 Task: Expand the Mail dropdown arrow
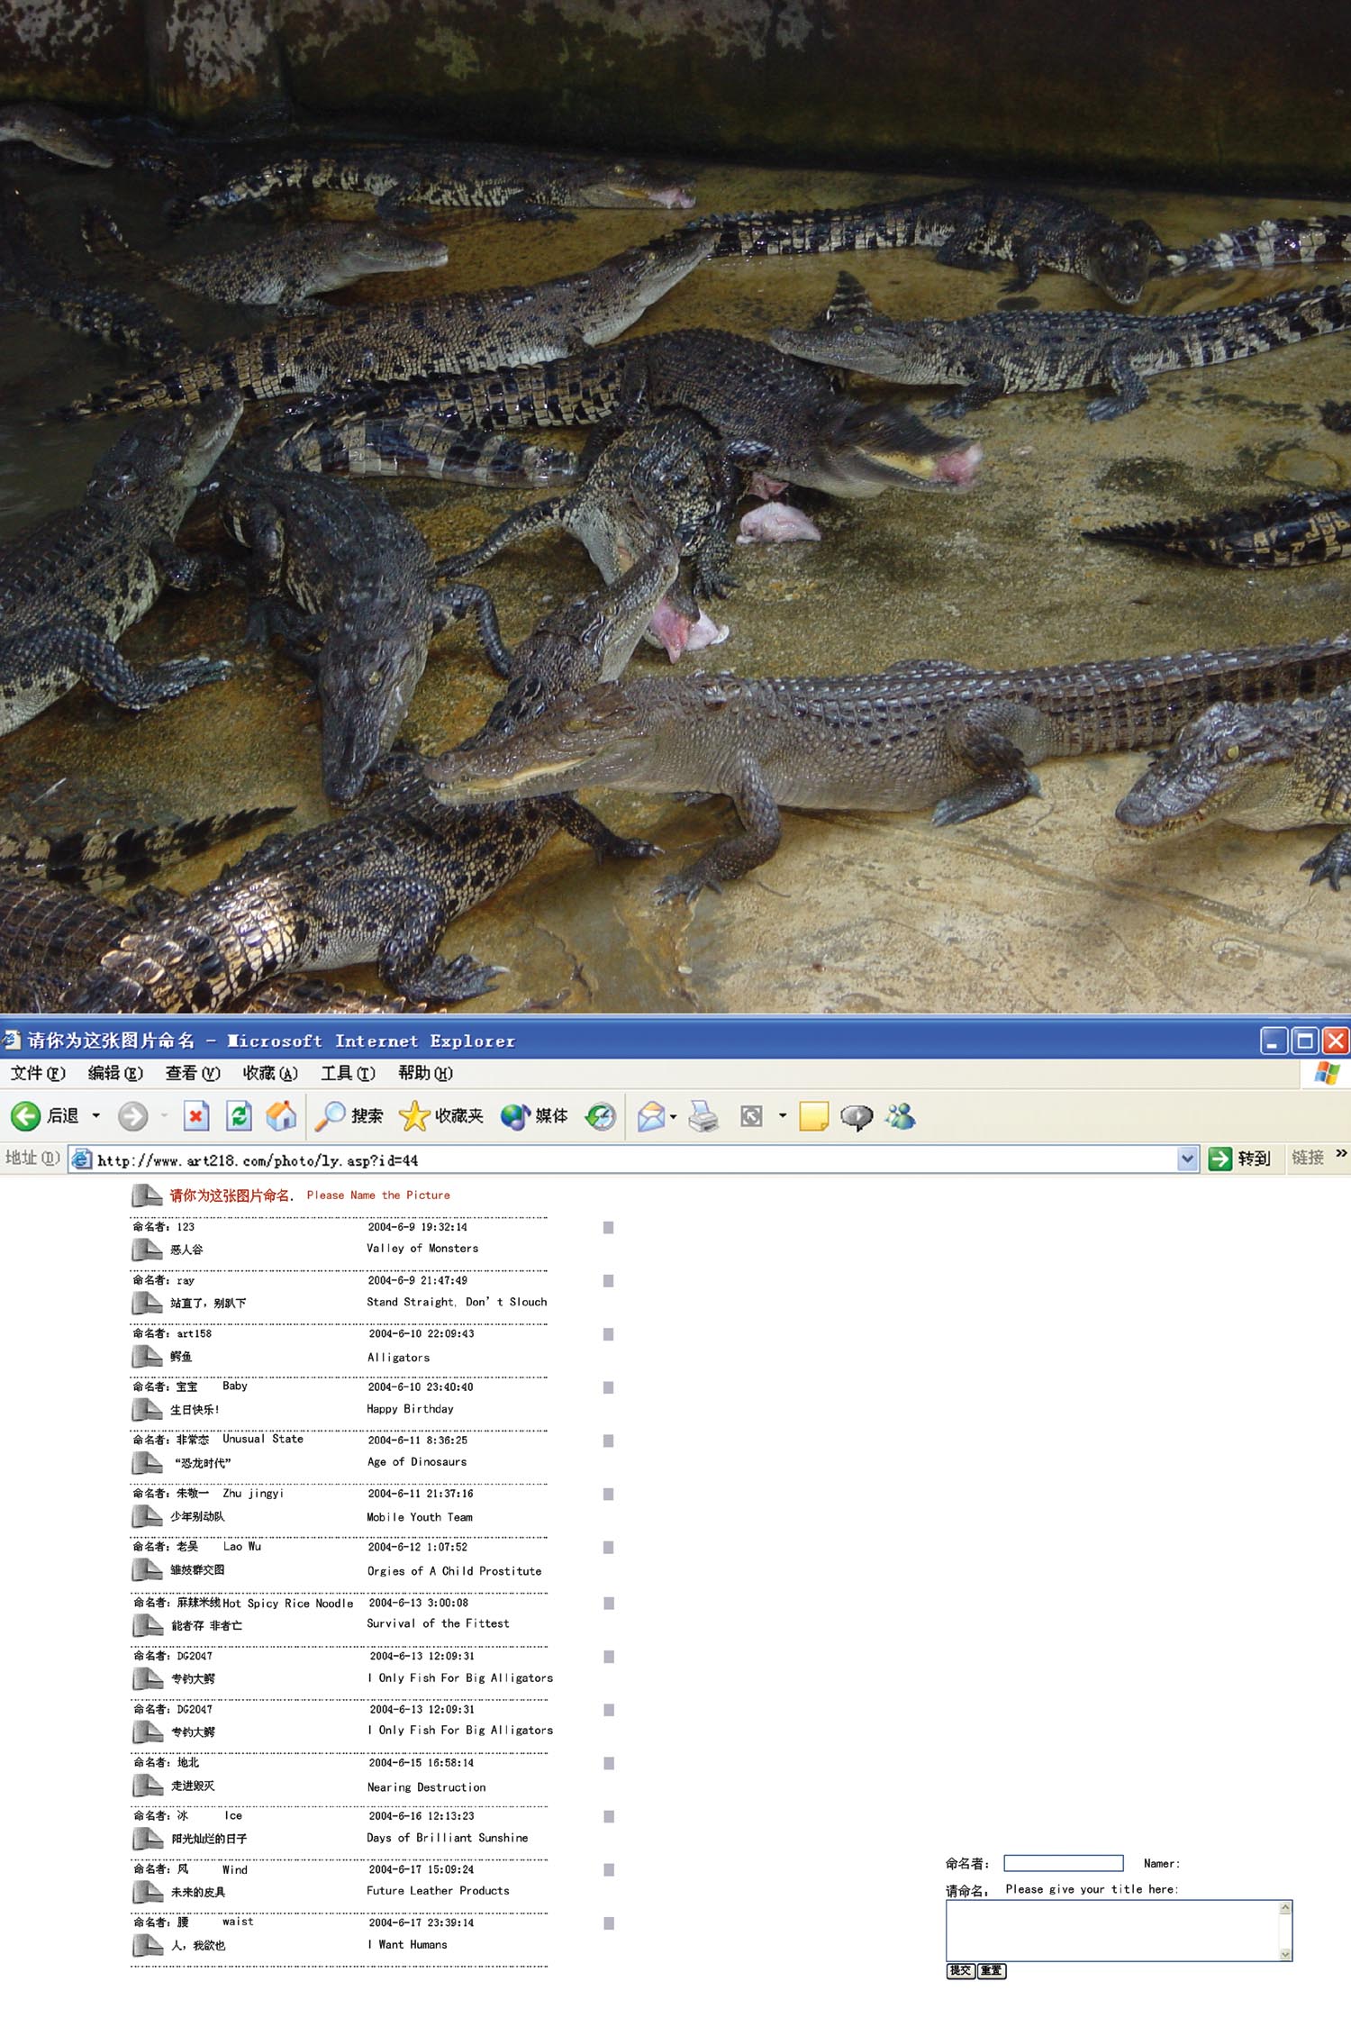(x=674, y=1117)
